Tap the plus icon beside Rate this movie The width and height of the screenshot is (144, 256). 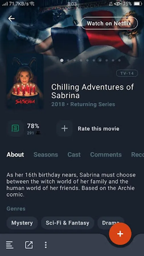[65, 129]
